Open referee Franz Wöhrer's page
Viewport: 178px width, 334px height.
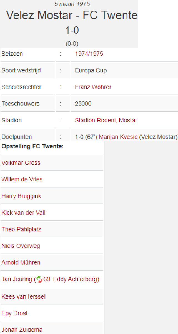tap(93, 87)
